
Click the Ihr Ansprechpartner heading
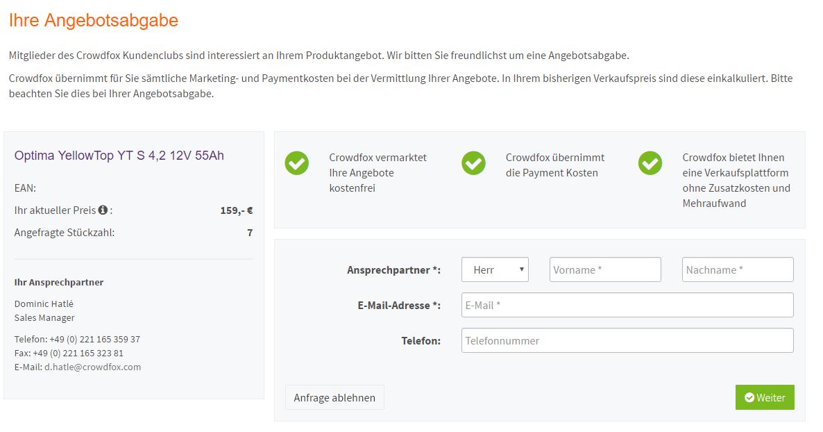[x=59, y=282]
